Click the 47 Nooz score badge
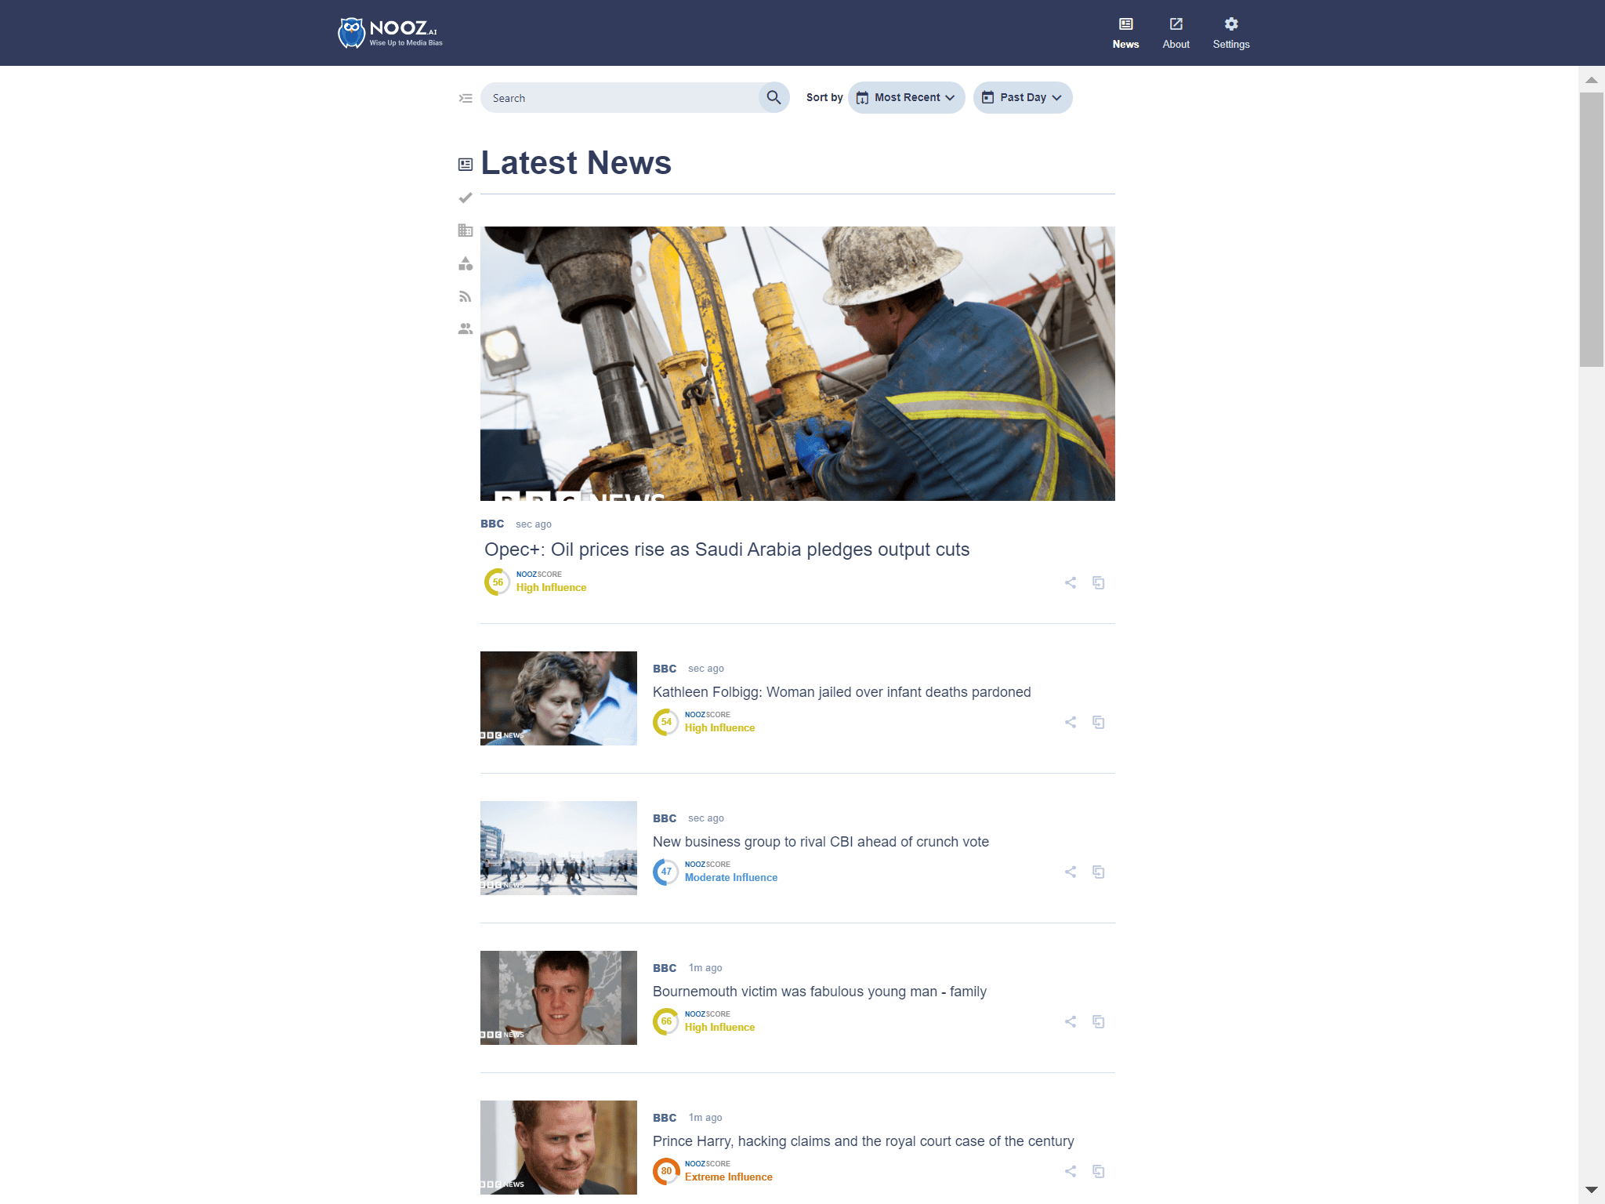The height and width of the screenshot is (1204, 1605). [666, 872]
